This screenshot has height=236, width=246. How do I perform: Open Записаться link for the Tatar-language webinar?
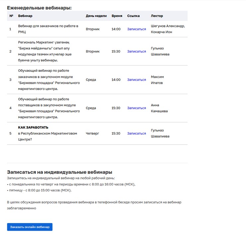[136, 52]
